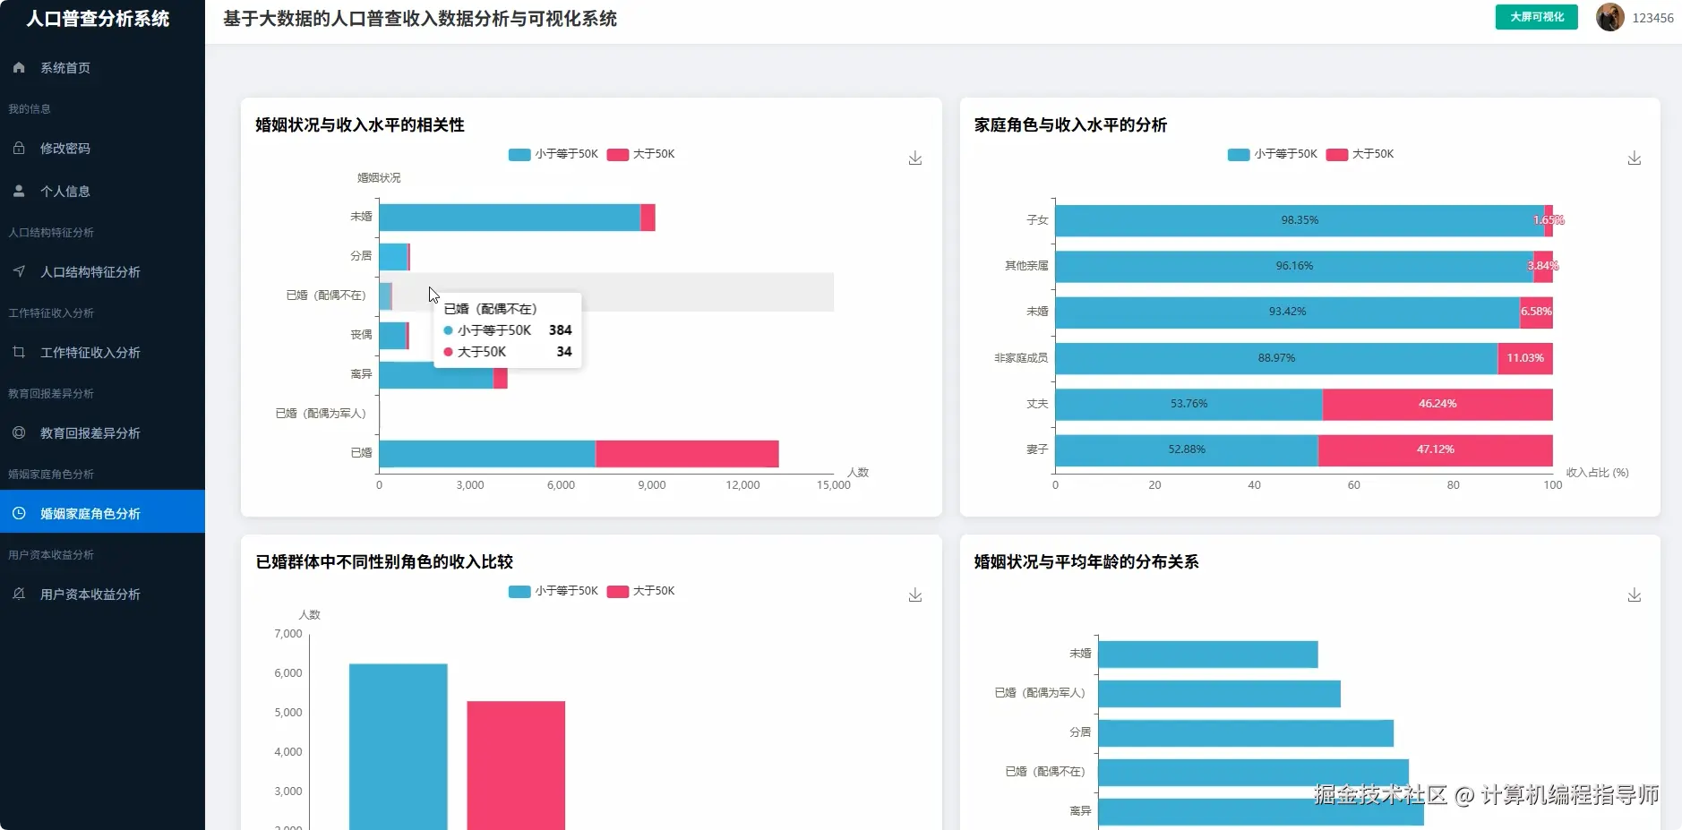Click the 11.03% red bar segment

click(x=1525, y=358)
